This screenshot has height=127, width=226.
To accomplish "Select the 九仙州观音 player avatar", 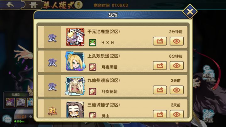I will [75, 86].
